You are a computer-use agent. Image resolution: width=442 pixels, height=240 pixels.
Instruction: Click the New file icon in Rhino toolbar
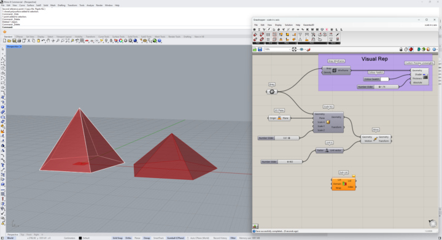[4, 41]
